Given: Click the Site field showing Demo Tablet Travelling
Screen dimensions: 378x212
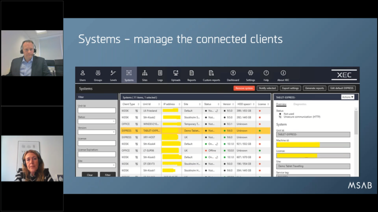Looking at the screenshot, I should coord(313,166).
